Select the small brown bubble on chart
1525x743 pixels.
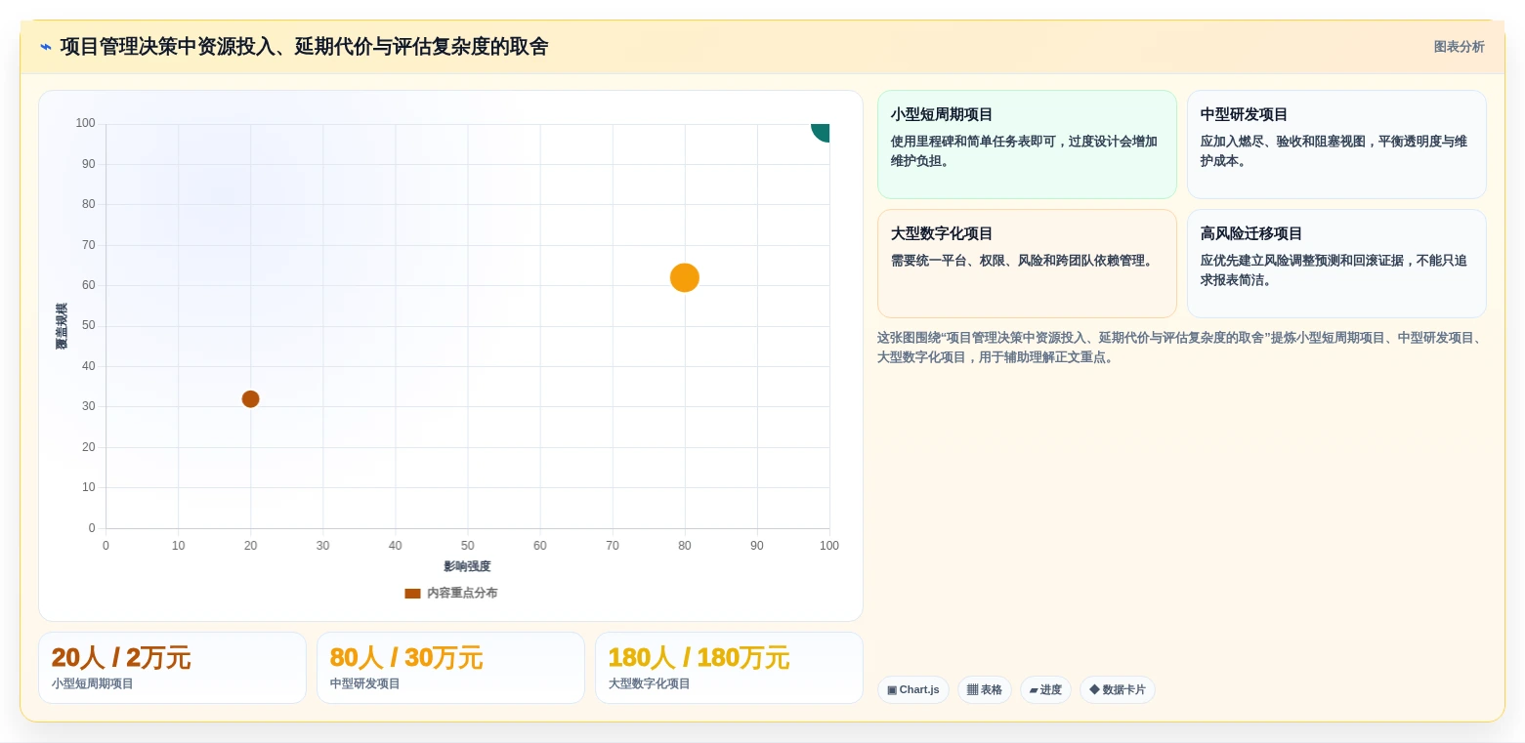click(x=250, y=398)
